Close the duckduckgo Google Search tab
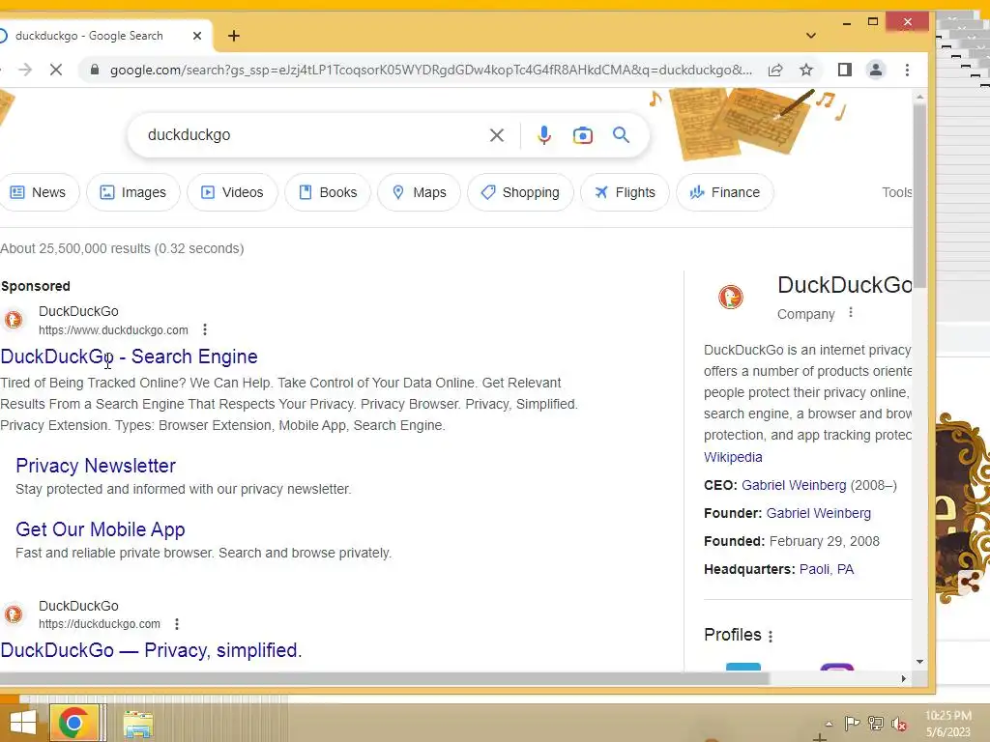 coord(197,36)
